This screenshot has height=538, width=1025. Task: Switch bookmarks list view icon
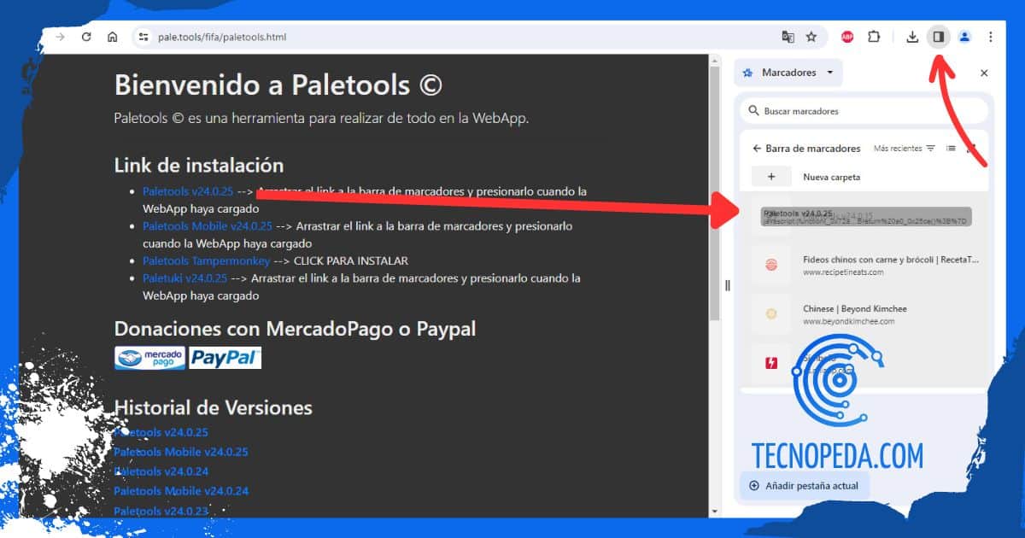(x=951, y=149)
